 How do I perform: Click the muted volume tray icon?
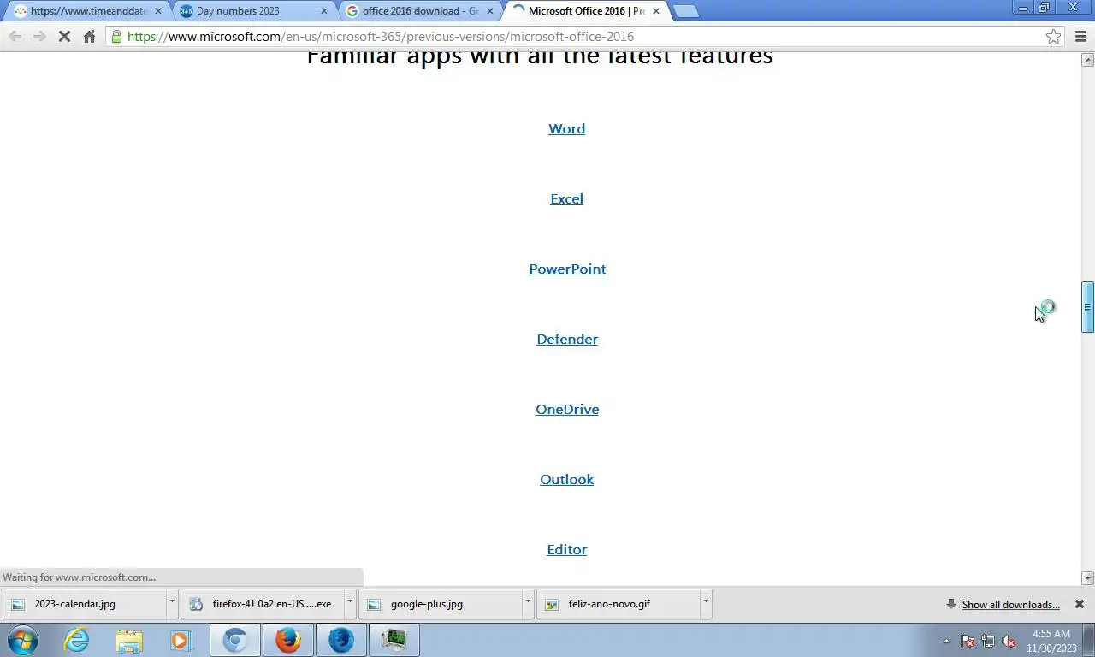point(1009,641)
